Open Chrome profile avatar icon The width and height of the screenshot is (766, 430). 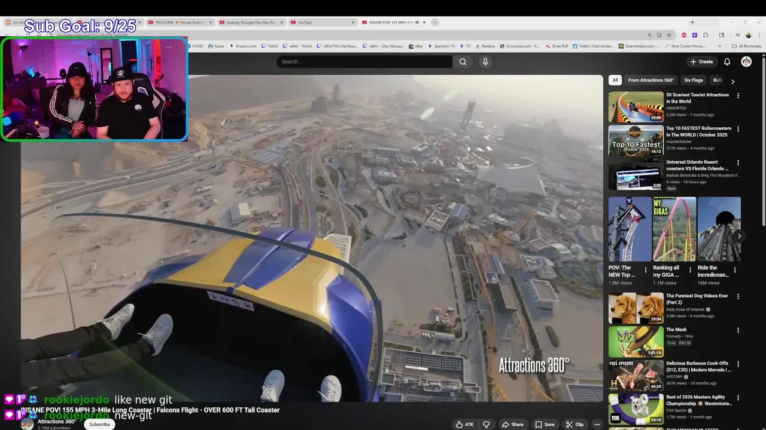748,35
